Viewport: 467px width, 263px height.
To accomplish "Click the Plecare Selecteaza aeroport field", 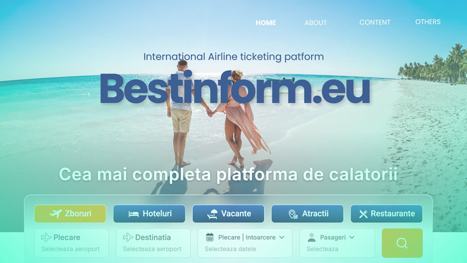I will [x=71, y=243].
